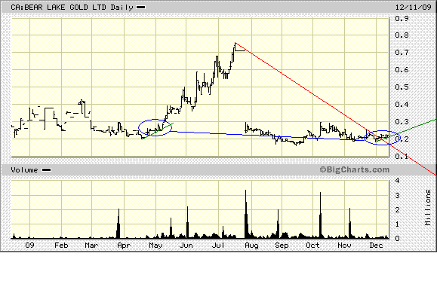Click the date 12/11/09 in the header
The width and height of the screenshot is (437, 305).
[414, 8]
